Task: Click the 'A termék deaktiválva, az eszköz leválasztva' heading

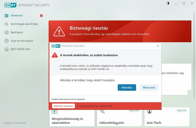Action: [89, 55]
